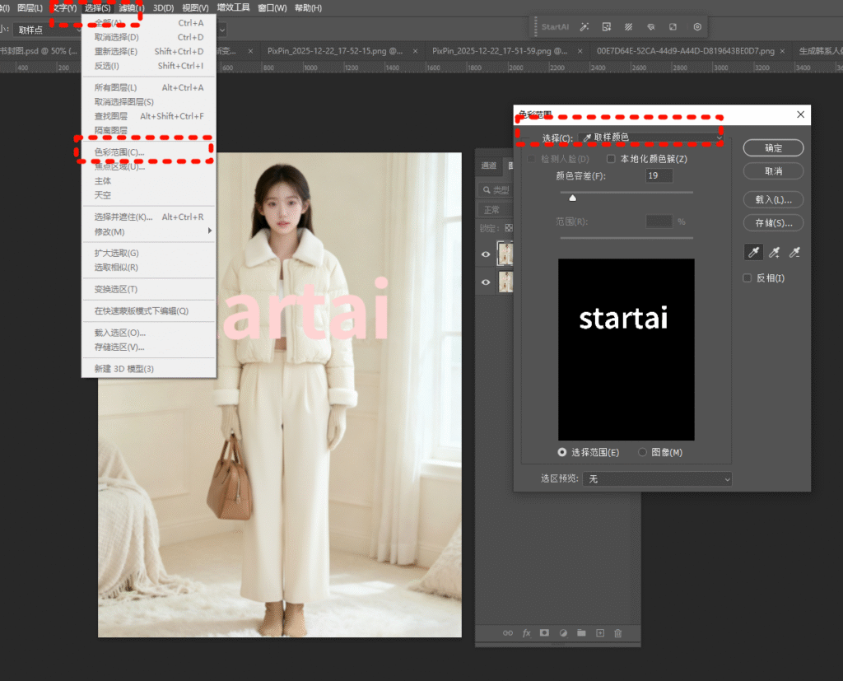The height and width of the screenshot is (681, 843).
Task: Open the 窗口 menu in menu bar
Action: pyautogui.click(x=272, y=7)
